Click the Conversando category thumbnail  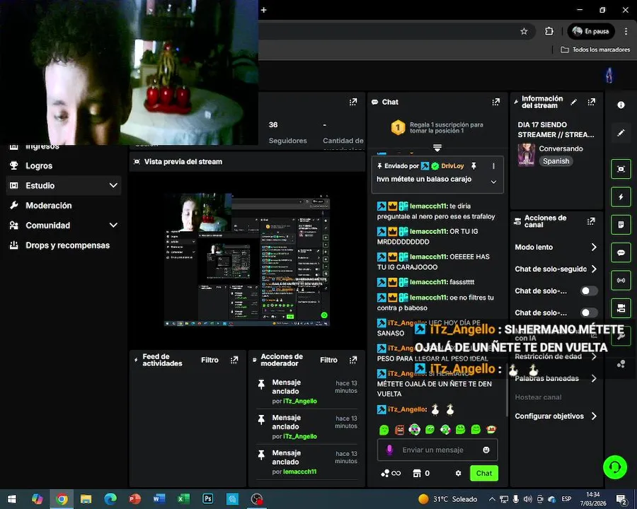[527, 155]
